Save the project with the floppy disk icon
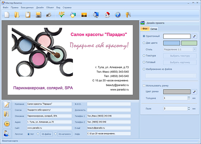Viewport: 201px width, 144px height. tap(38, 15)
